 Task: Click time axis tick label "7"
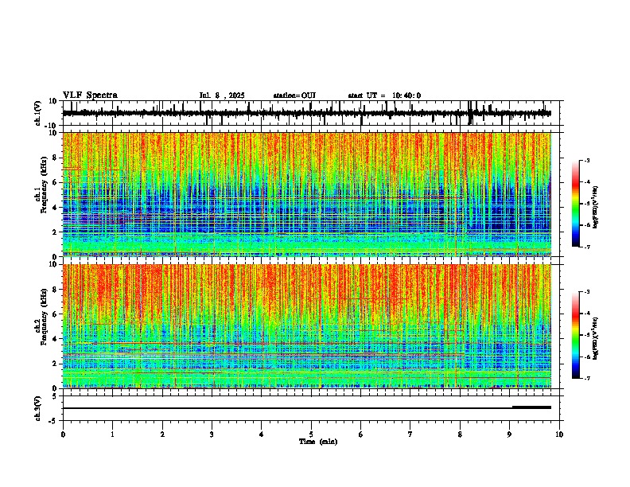click(x=410, y=434)
